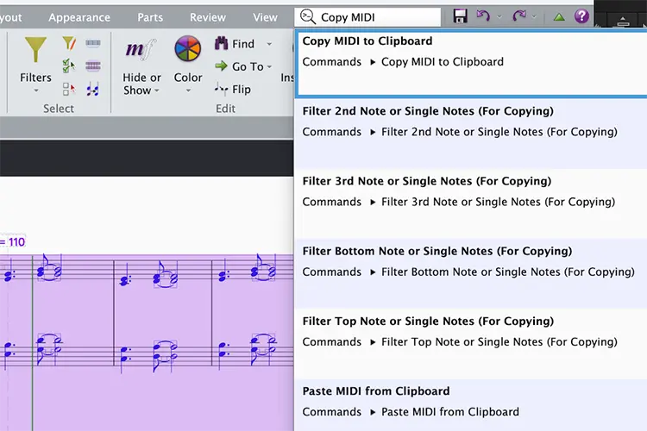Expand the Filters dropdown arrow
This screenshot has height=431, width=647.
pyautogui.click(x=36, y=91)
